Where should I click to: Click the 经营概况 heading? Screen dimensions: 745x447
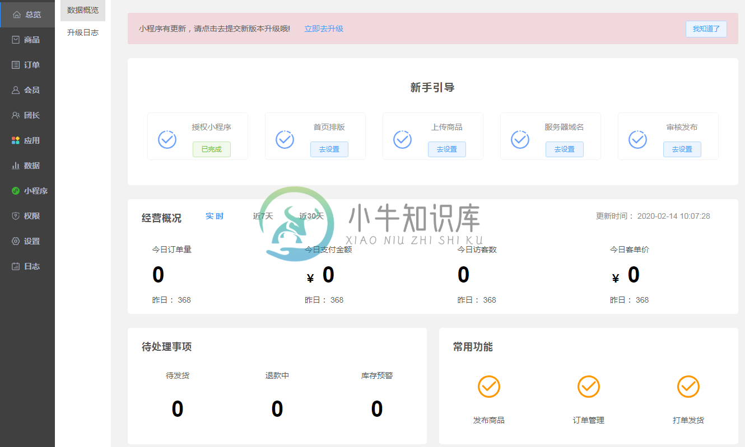162,218
